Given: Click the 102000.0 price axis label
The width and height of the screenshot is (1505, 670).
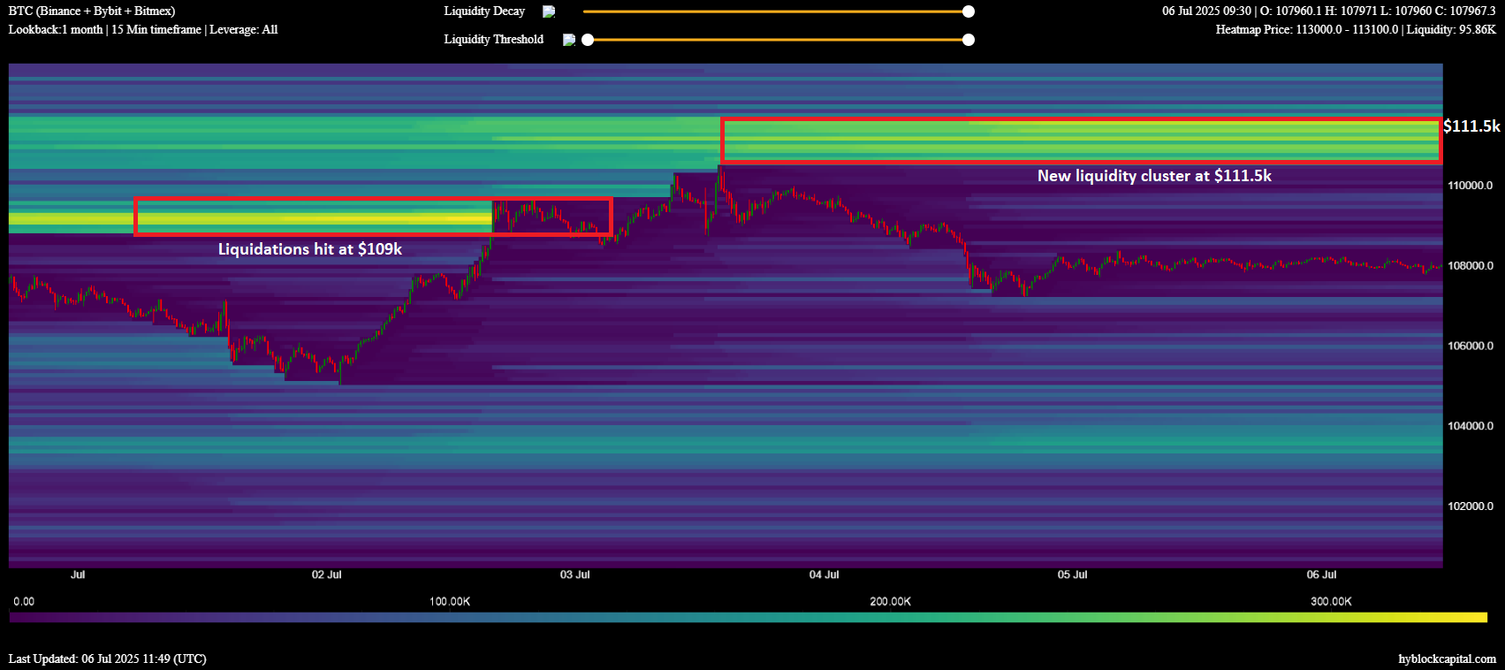Looking at the screenshot, I should click(1471, 506).
